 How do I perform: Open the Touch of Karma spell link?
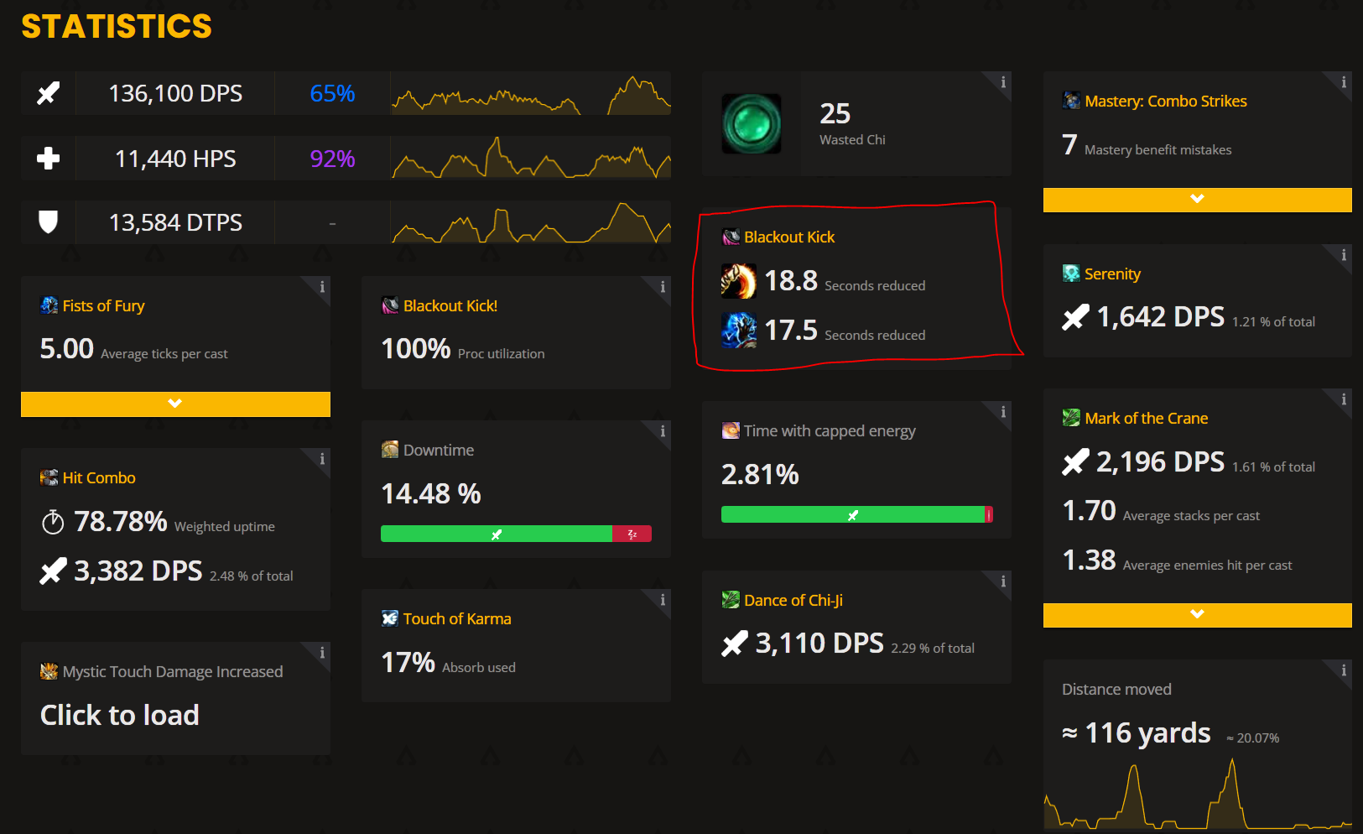(x=456, y=619)
